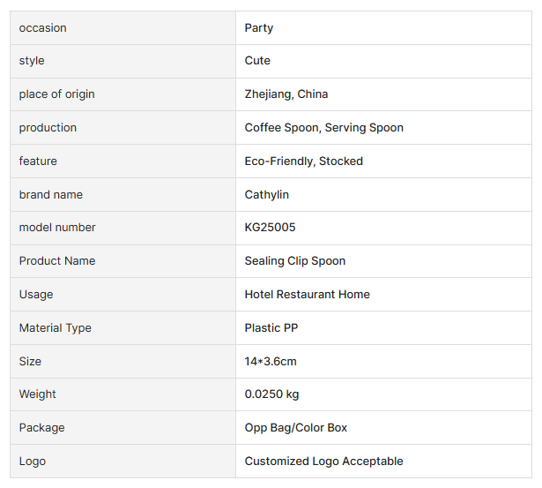This screenshot has height=488, width=542.
Task: Click the model number 'KG25005'
Action: tap(270, 228)
